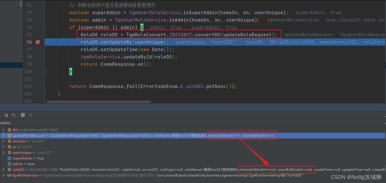Click line number 92 in gutter
386x183 pixels.
tap(29, 12)
